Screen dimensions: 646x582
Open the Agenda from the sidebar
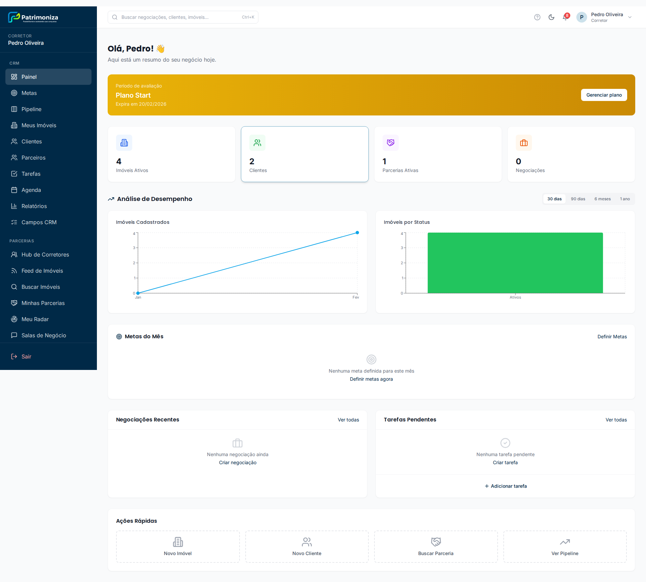point(31,190)
